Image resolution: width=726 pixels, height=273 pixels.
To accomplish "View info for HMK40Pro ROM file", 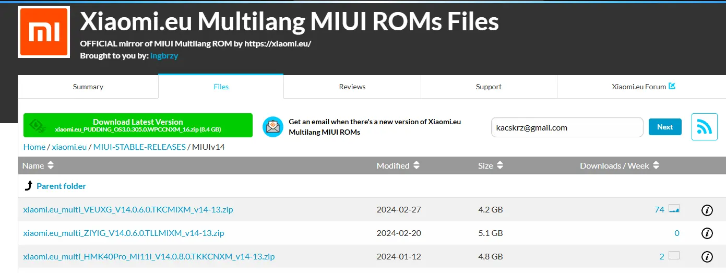I will coord(707,257).
